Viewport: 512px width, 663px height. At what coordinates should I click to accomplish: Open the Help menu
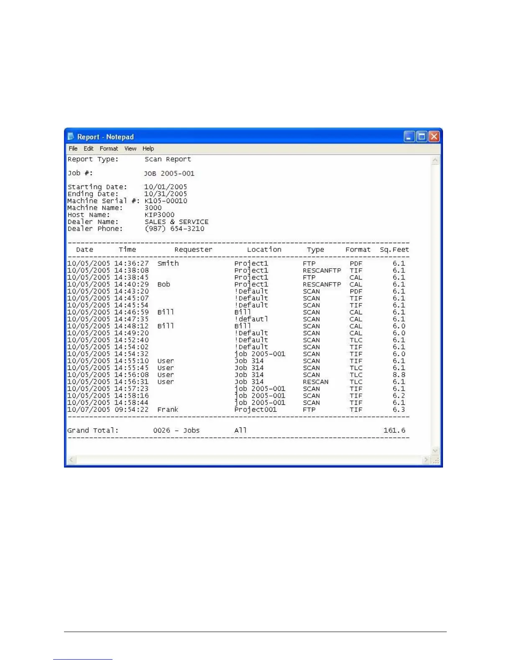(148, 149)
